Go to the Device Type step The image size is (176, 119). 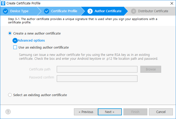(19, 11)
